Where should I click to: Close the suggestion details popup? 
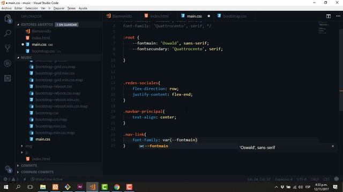point(333,146)
